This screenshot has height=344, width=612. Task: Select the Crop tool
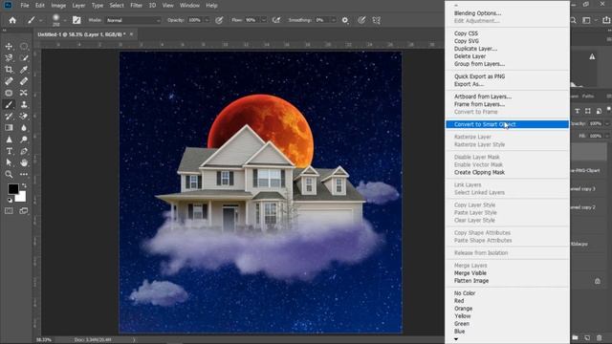pos(9,70)
